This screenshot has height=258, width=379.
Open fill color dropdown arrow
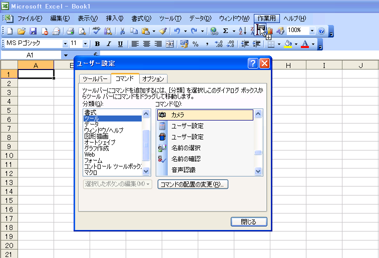click(x=296, y=44)
